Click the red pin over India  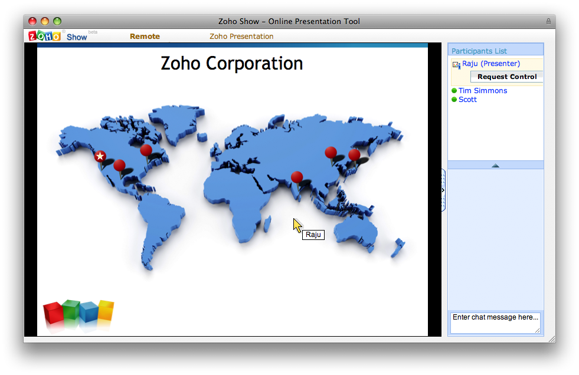click(x=297, y=177)
